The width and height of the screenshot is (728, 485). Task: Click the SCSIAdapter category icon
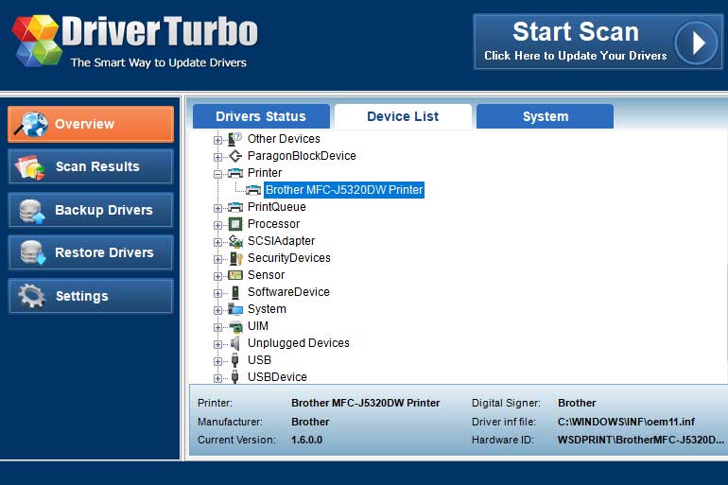tap(235, 241)
